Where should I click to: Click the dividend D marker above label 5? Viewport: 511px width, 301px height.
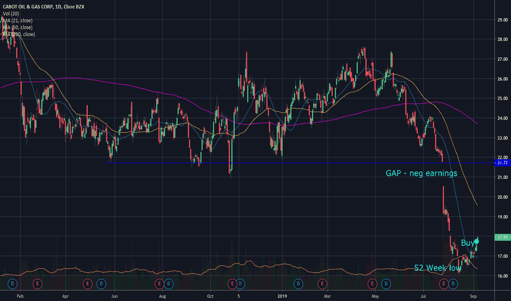coord(240,283)
